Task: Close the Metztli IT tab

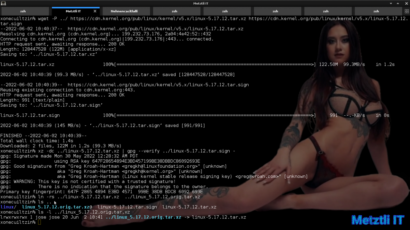Action: pos(95,11)
